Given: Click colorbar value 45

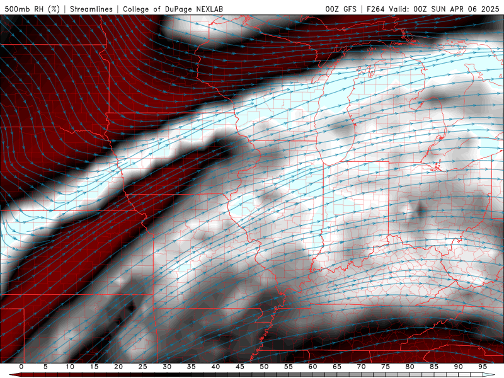Looking at the screenshot, I should coord(240,367).
